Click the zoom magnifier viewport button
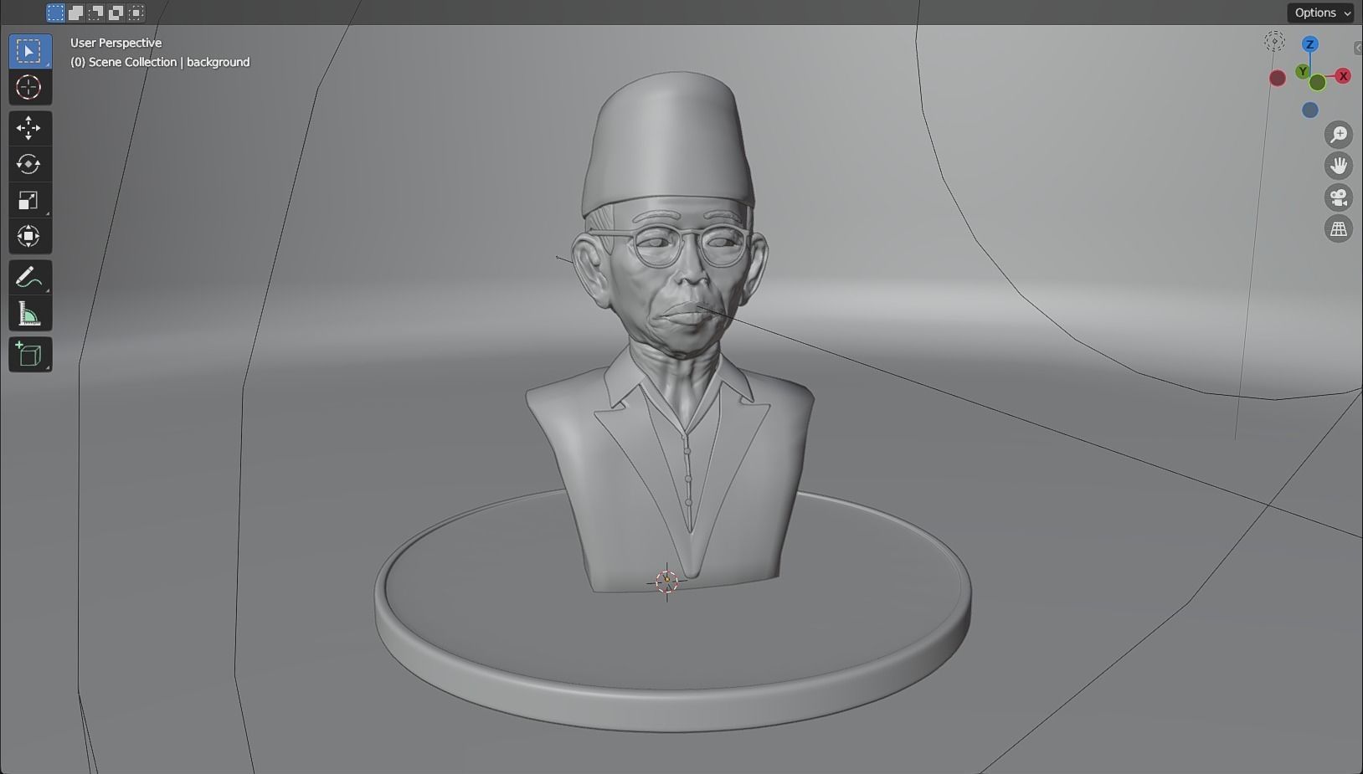This screenshot has width=1363, height=774. [x=1339, y=134]
